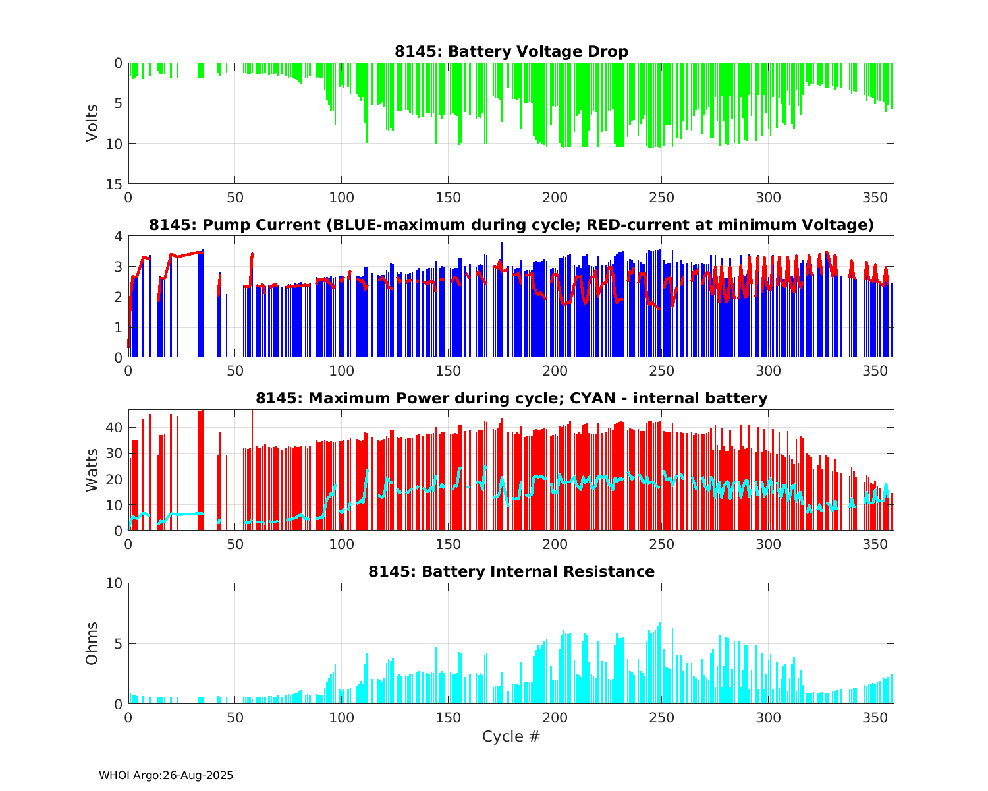Click the Ohms y-axis label
The width and height of the screenshot is (988, 791).
(92, 643)
